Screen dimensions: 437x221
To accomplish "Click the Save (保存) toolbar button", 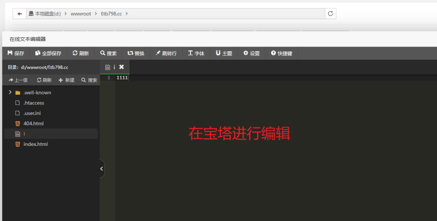I will pos(16,53).
